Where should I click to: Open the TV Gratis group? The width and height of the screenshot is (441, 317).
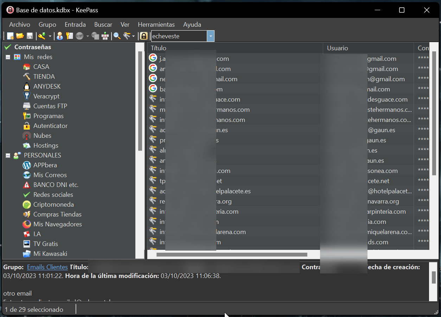46,244
